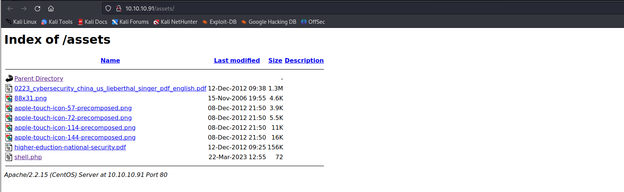Click the Parent Directory back-arrow icon

coord(9,78)
